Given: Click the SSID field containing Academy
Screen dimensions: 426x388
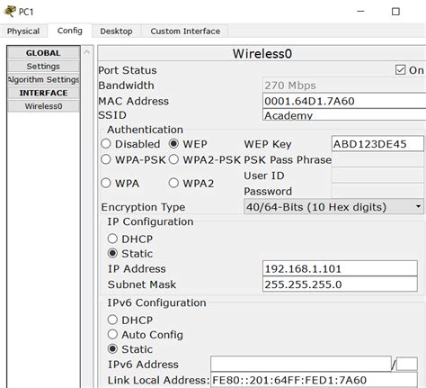Looking at the screenshot, I should [x=344, y=115].
